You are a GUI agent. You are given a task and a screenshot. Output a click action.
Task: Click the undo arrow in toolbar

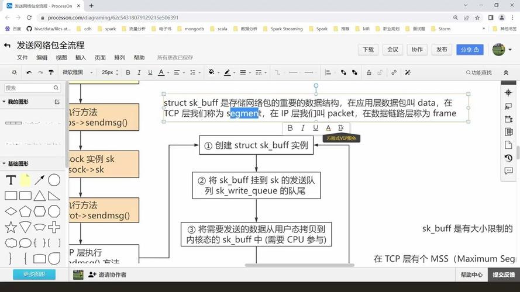pos(29,72)
